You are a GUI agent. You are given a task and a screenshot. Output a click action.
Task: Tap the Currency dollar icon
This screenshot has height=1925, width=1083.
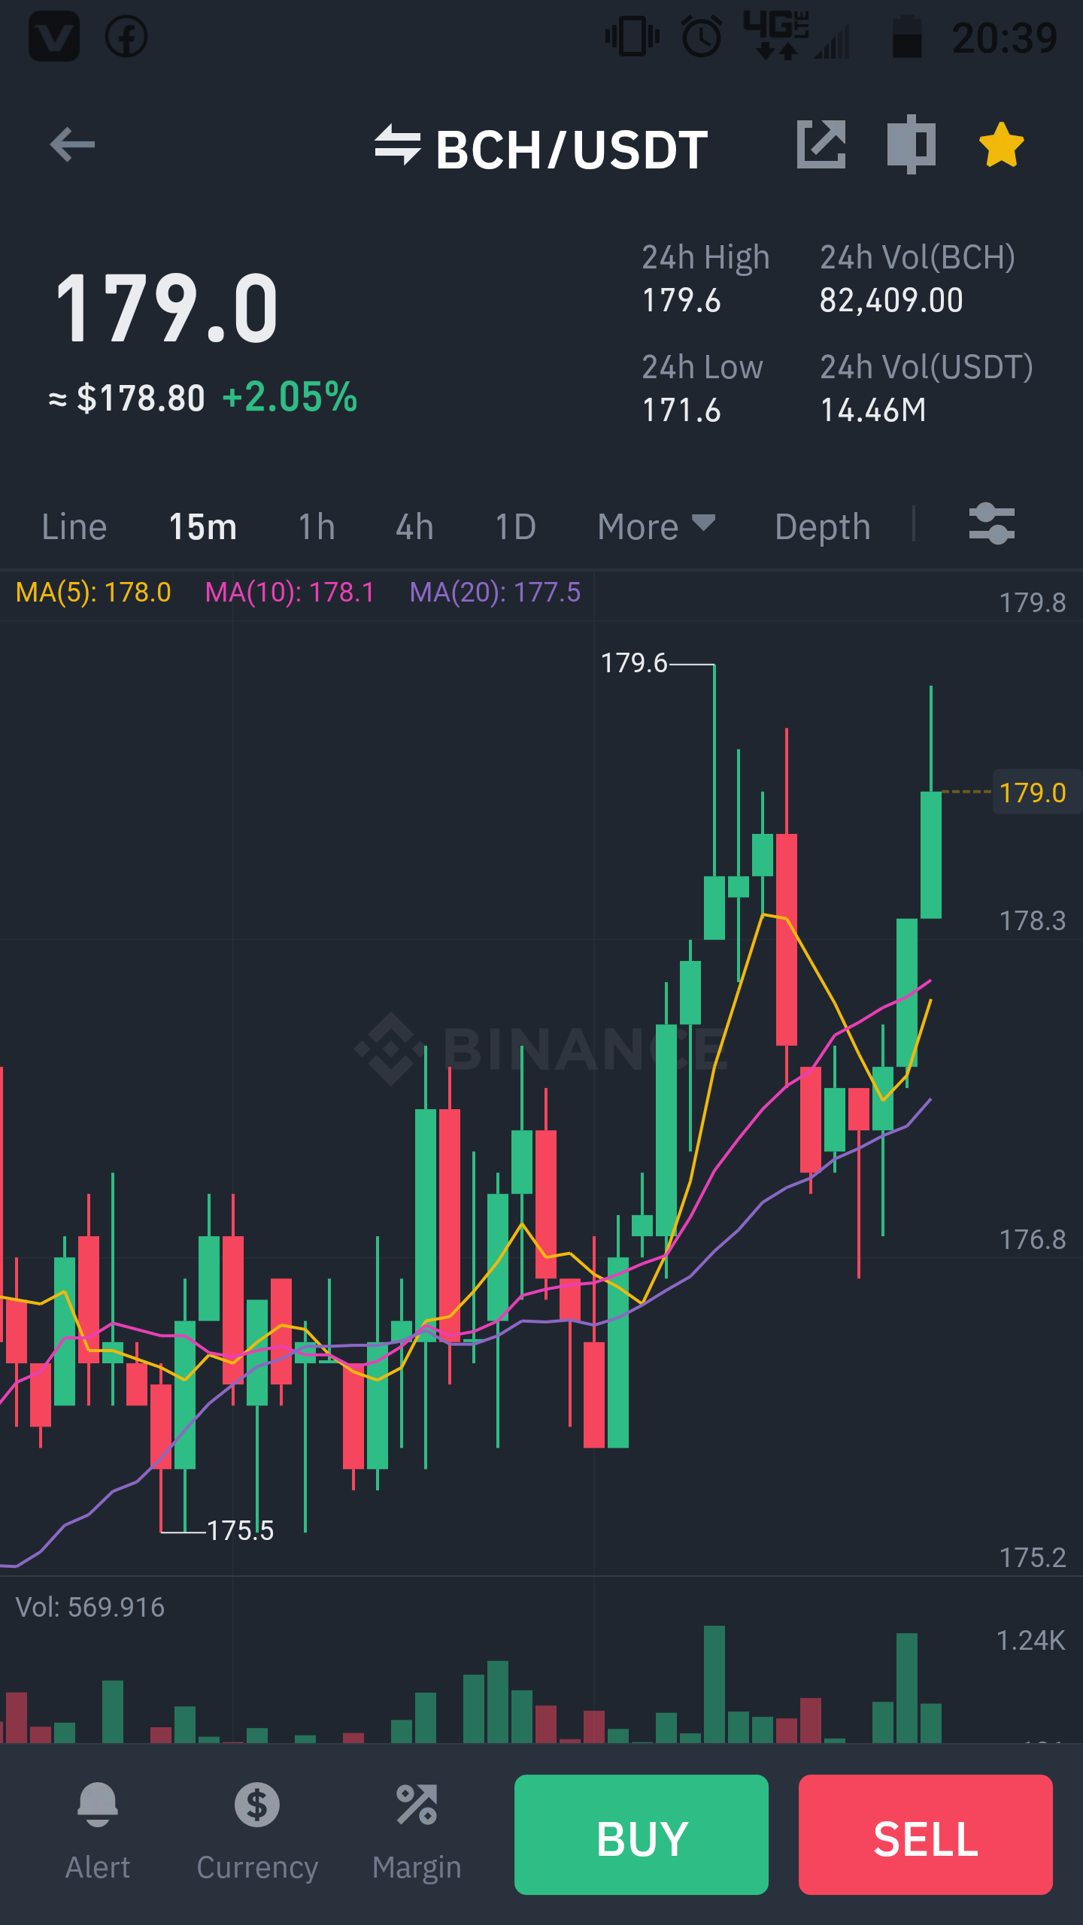257,1805
